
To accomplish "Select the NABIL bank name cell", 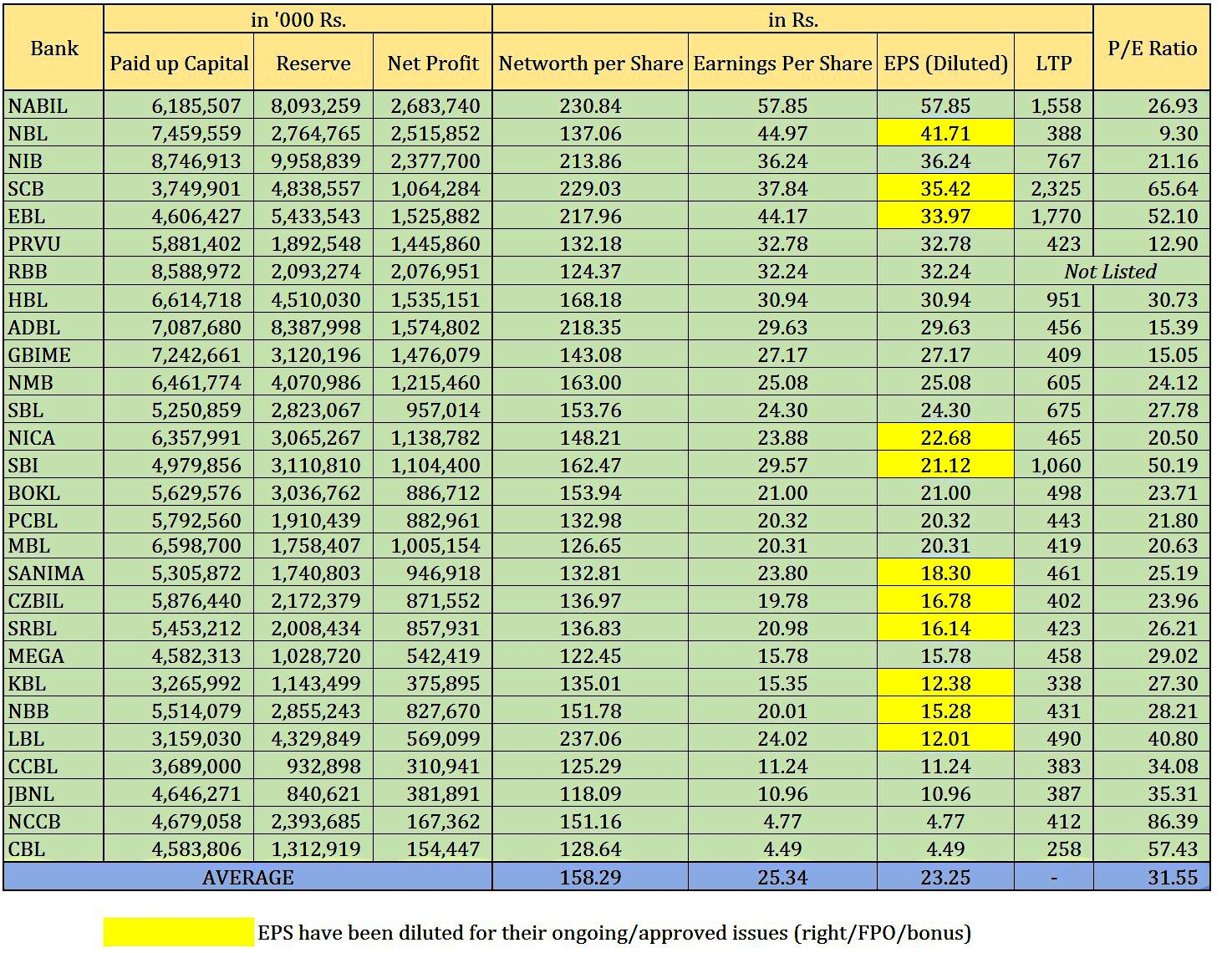I will tap(53, 105).
